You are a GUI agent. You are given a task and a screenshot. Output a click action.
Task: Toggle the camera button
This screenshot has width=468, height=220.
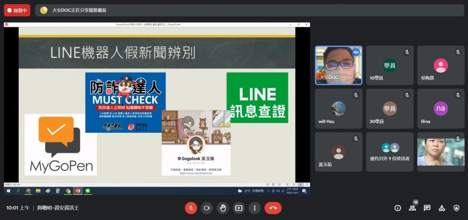(207, 208)
